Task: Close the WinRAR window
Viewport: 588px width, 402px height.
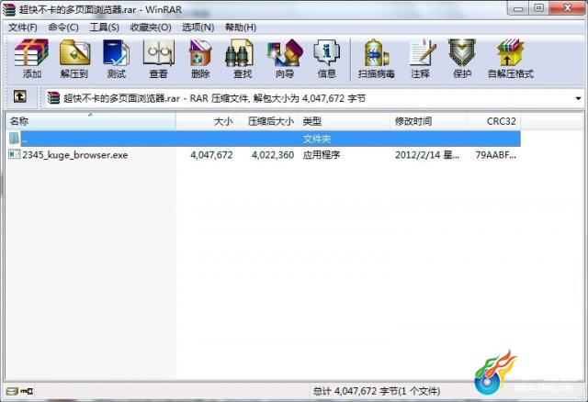Action: [568, 8]
